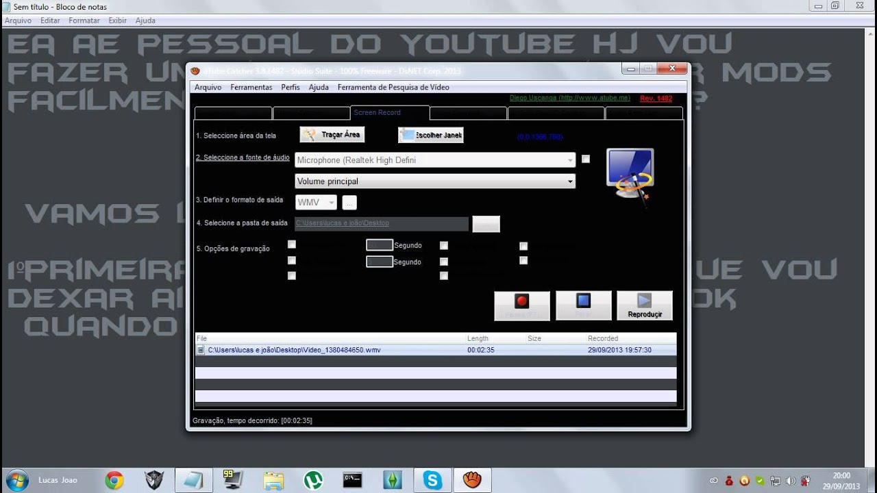Viewport: 877px width, 493px height.
Task: Click the green checkmark tray icon
Action: [x=759, y=481]
